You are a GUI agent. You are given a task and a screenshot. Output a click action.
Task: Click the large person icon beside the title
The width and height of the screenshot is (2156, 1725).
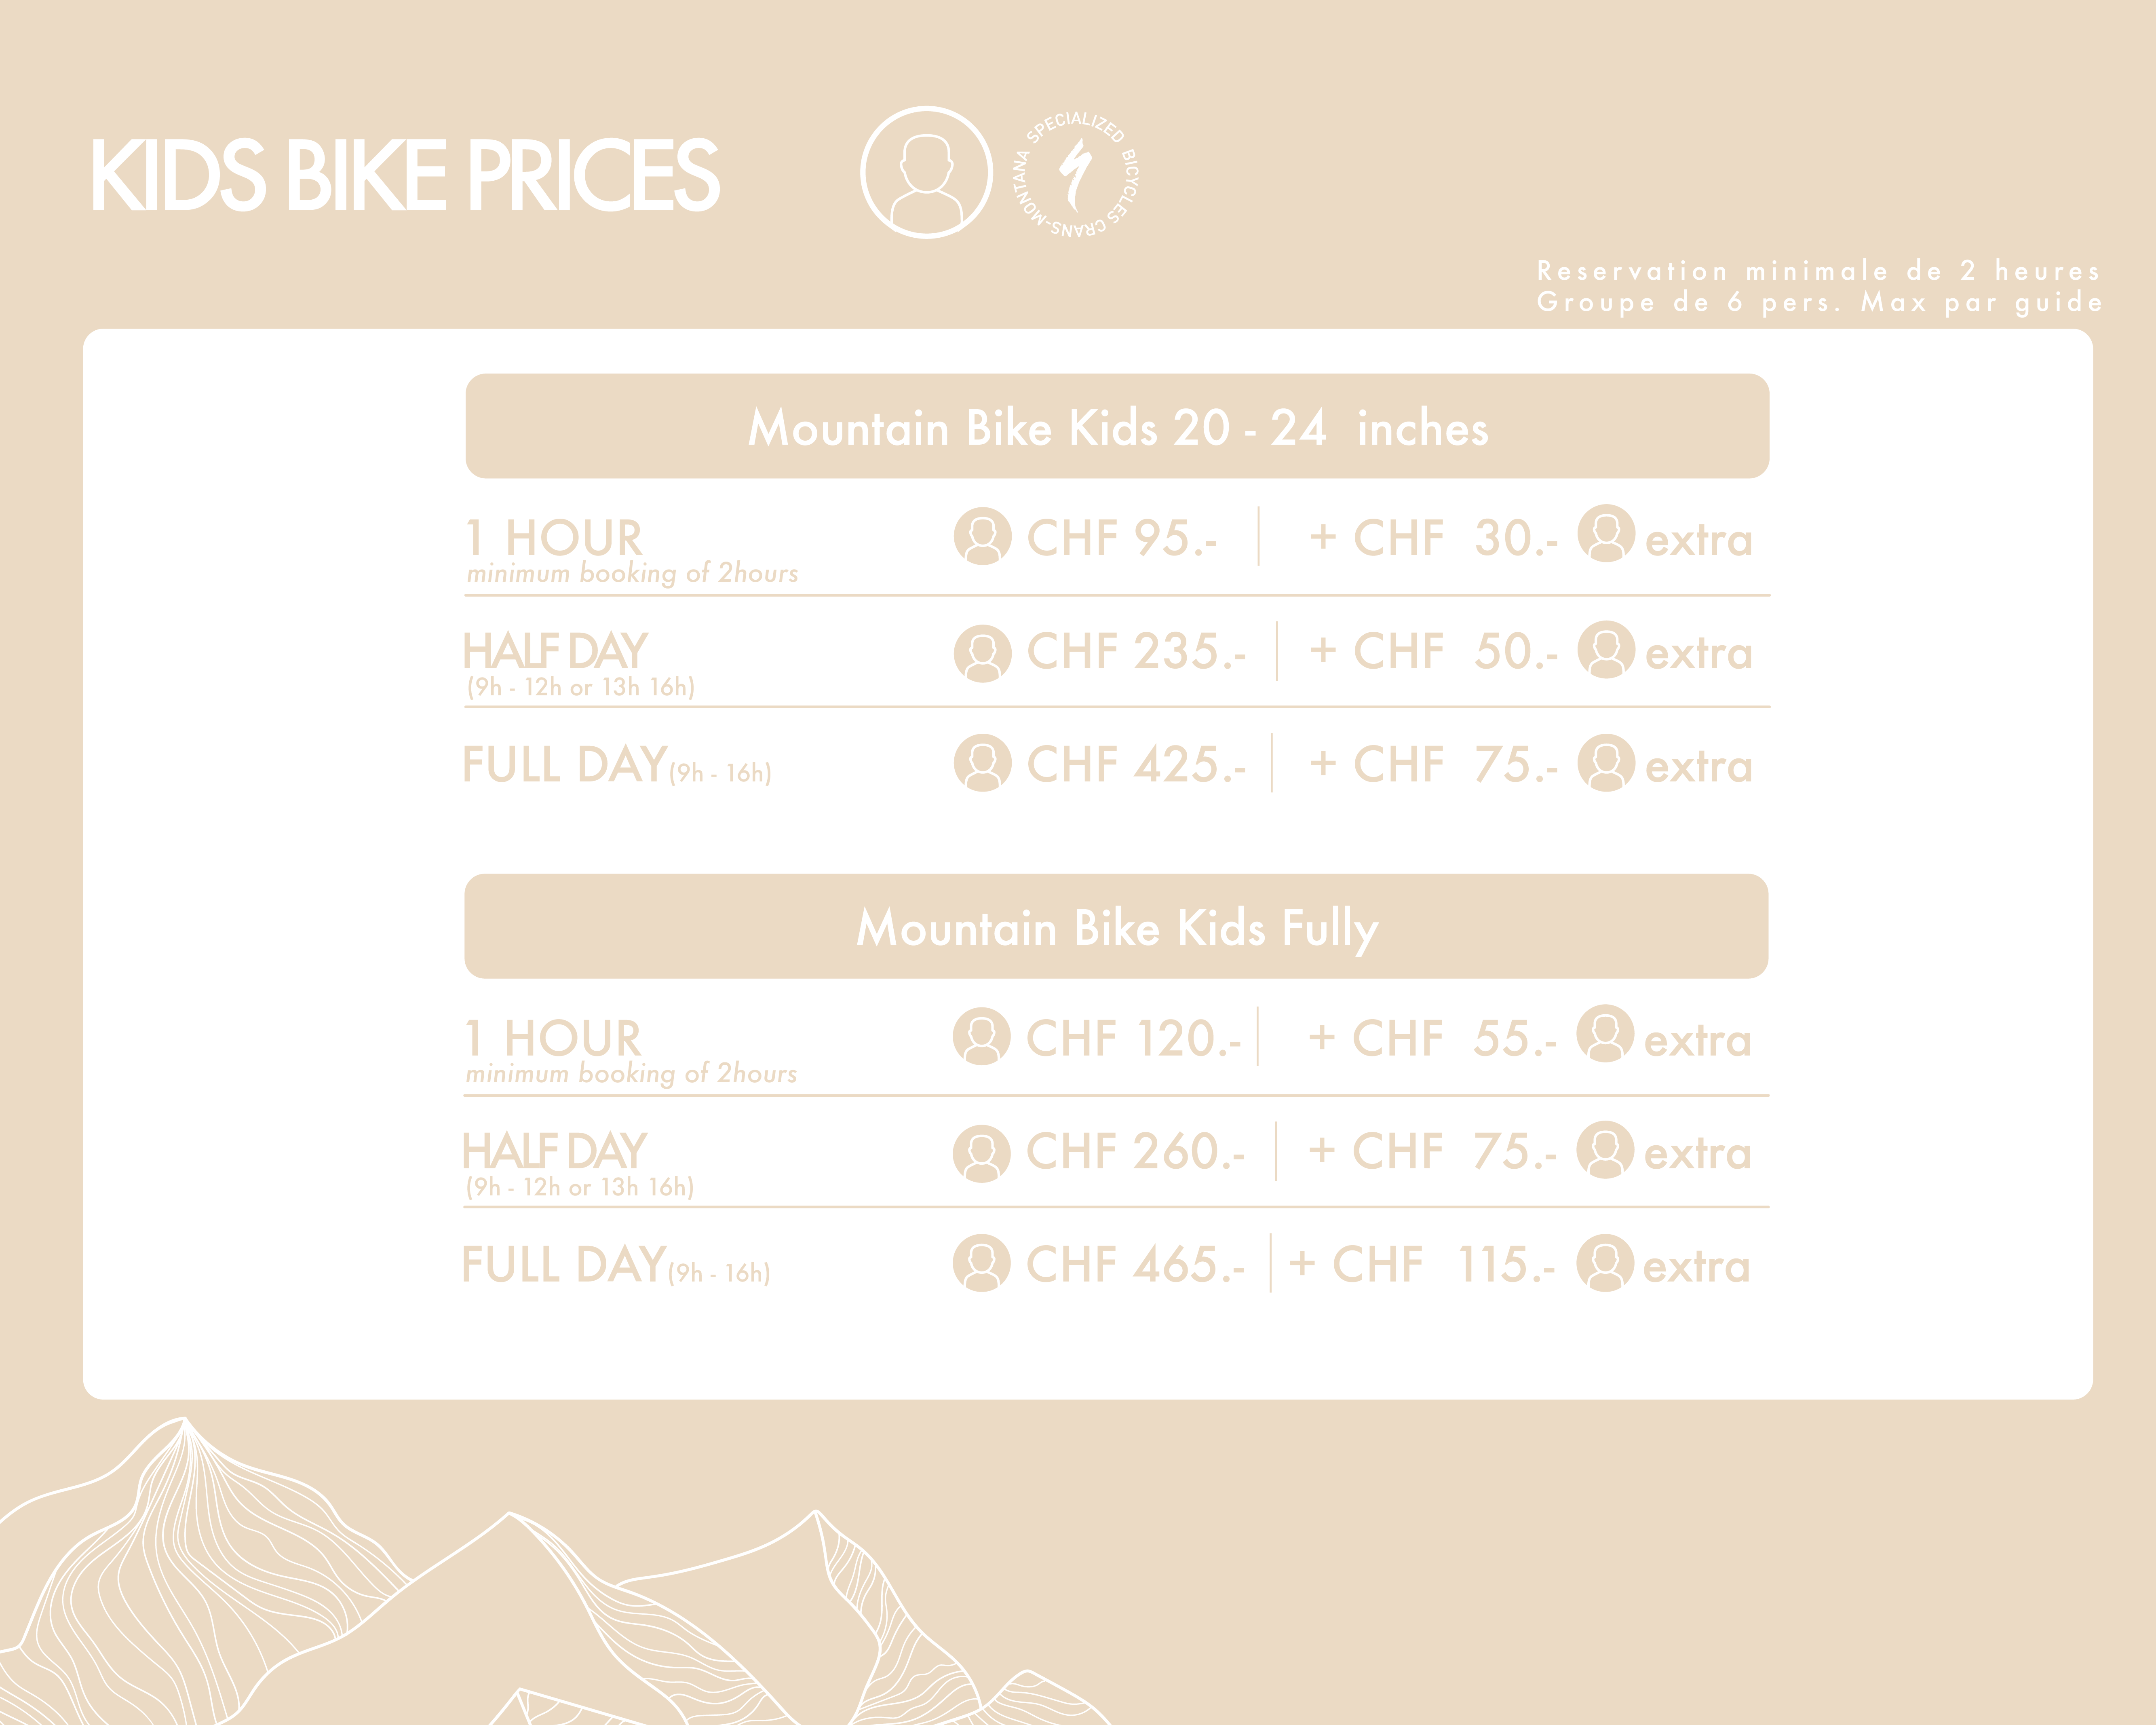click(x=926, y=172)
